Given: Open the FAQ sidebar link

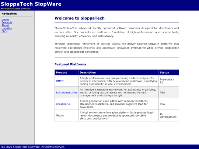Looking at the screenshot, I should point(4,31).
